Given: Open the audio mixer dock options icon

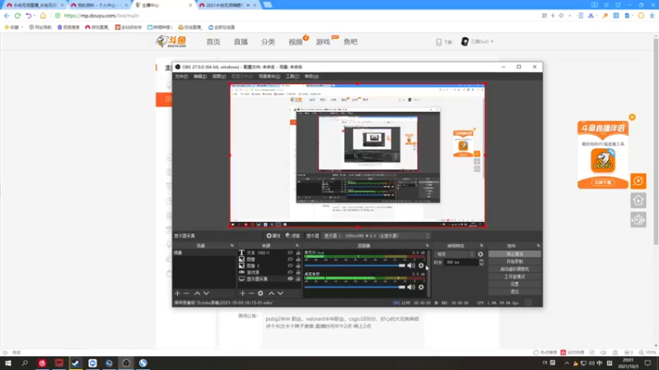Looking at the screenshot, I should [428, 246].
